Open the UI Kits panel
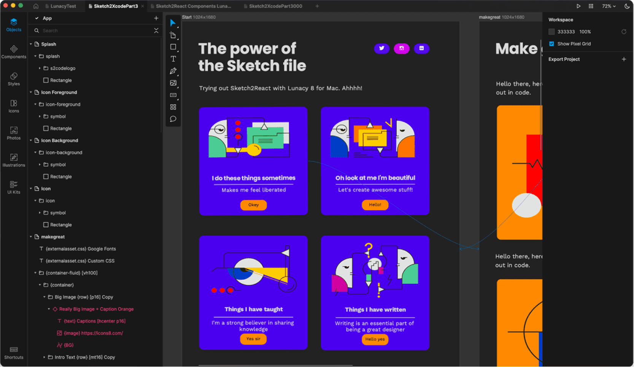The image size is (634, 367). pyautogui.click(x=14, y=188)
